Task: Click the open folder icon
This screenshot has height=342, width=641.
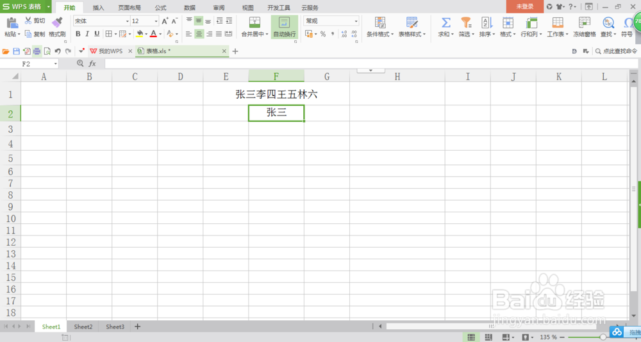Action: click(6, 51)
